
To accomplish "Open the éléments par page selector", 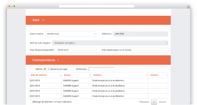I will tap(46, 69).
